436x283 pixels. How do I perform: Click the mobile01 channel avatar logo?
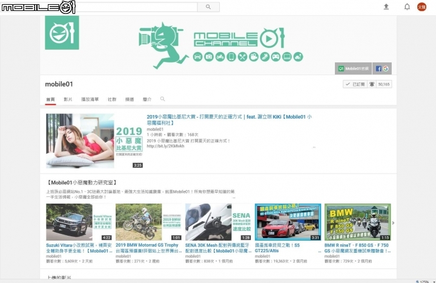[x=62, y=33]
